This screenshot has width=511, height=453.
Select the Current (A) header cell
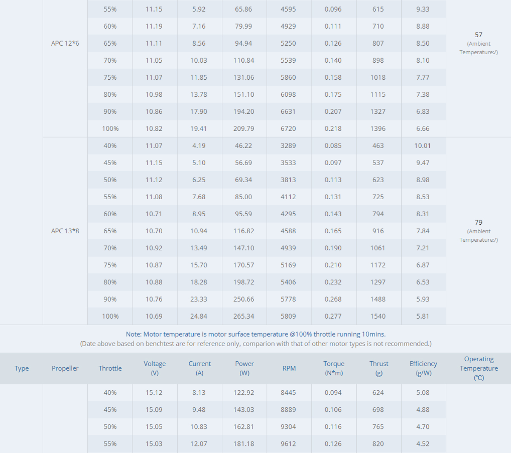(x=199, y=368)
